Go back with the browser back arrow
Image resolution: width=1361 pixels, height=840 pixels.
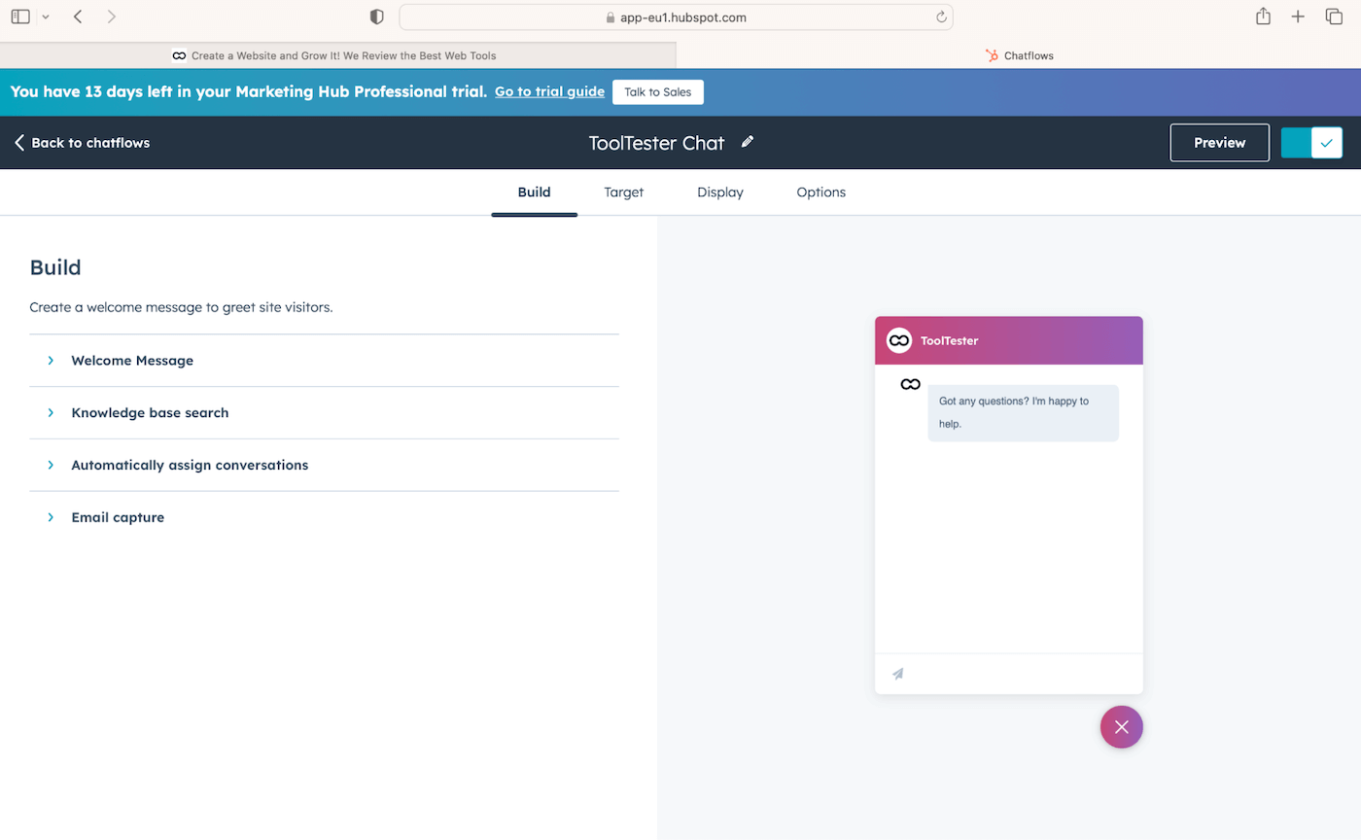coord(78,17)
